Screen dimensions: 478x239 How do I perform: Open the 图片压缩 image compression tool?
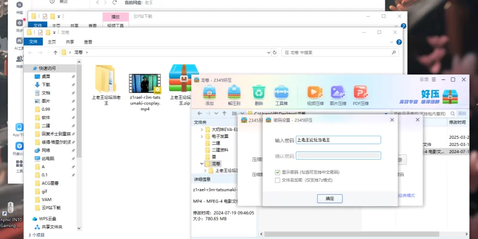pos(338,92)
